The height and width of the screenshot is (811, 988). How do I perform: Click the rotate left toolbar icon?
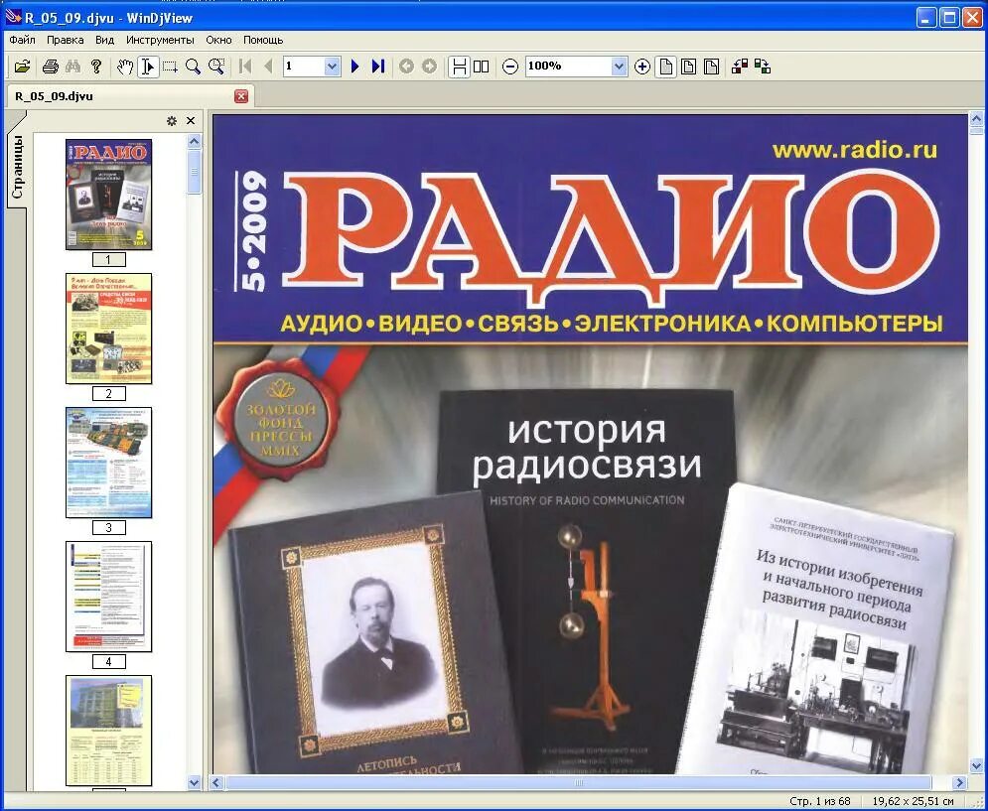point(740,67)
